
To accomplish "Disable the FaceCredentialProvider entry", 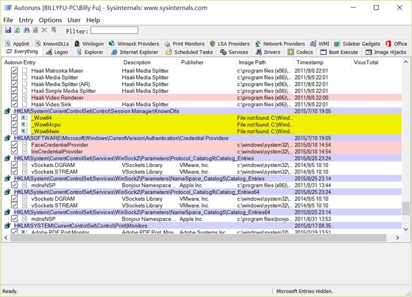I will 14,145.
